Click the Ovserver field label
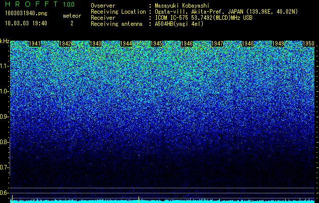The width and height of the screenshot is (319, 203). pos(103,6)
